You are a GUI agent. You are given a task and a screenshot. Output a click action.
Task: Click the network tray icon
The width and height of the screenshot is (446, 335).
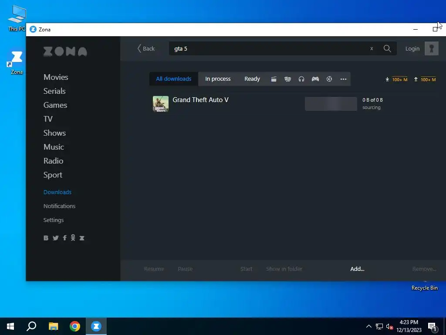pos(379,326)
